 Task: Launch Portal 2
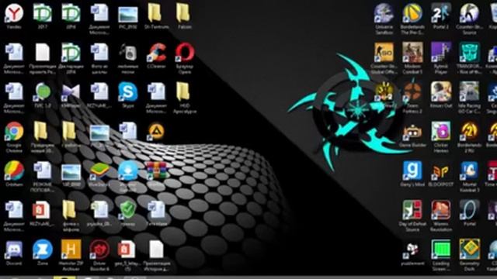point(441,14)
